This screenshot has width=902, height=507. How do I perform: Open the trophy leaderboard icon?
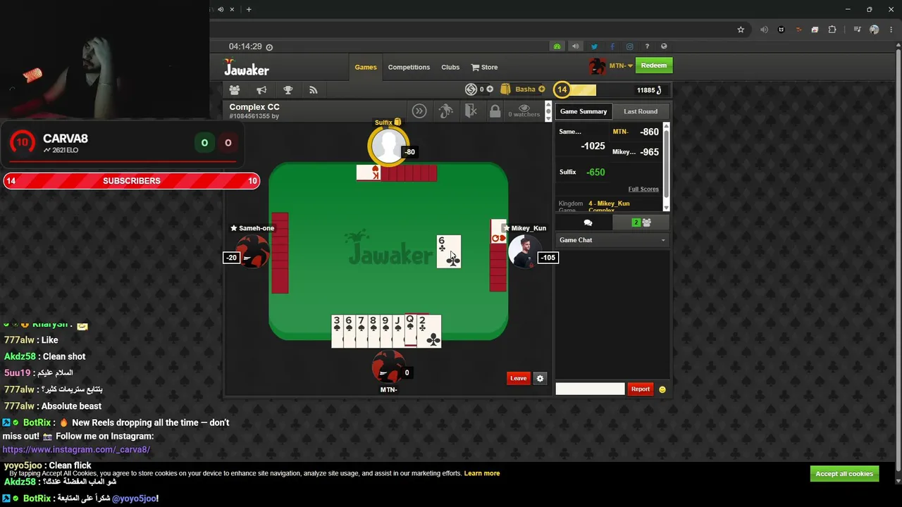pos(288,90)
